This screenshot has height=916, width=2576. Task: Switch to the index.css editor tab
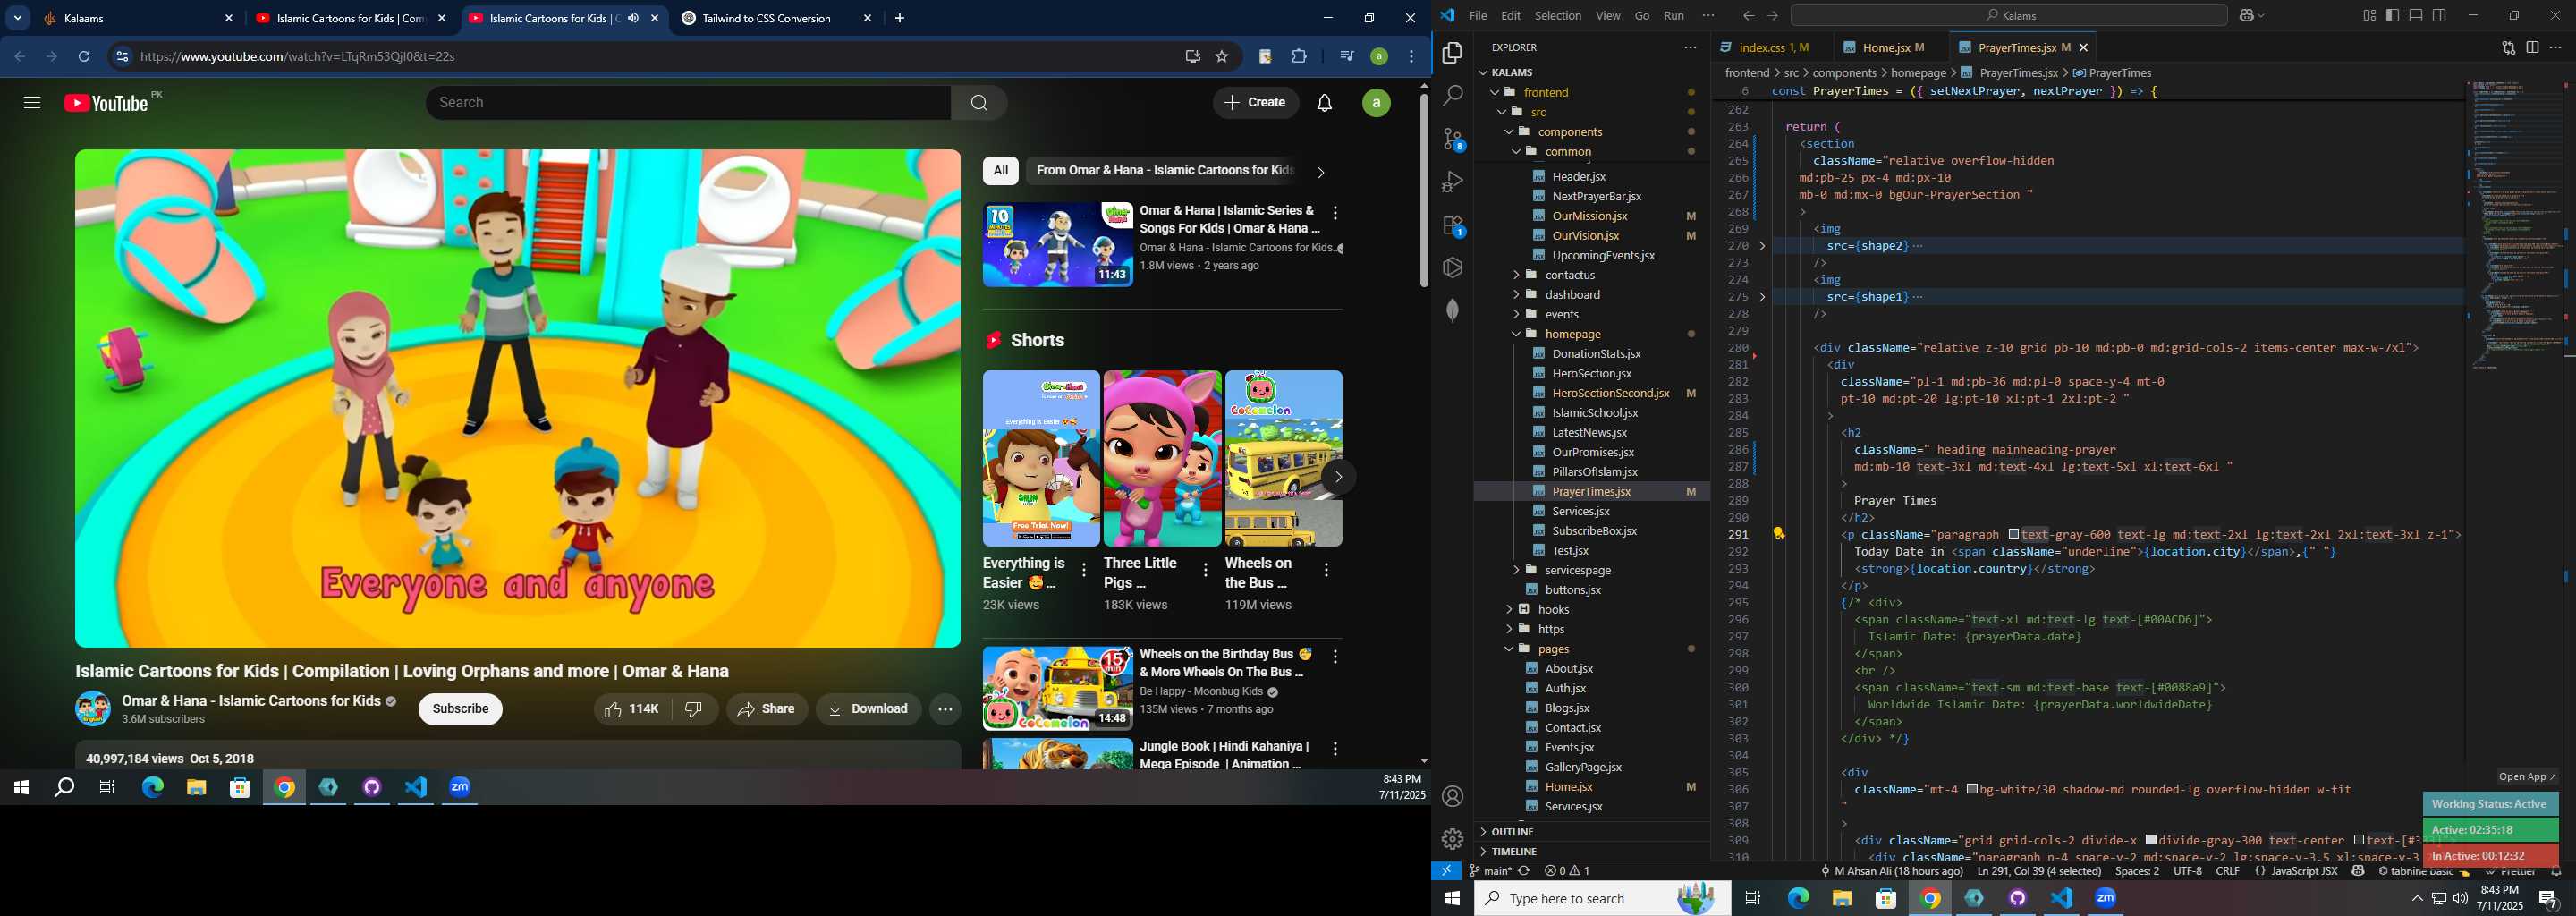1765,47
